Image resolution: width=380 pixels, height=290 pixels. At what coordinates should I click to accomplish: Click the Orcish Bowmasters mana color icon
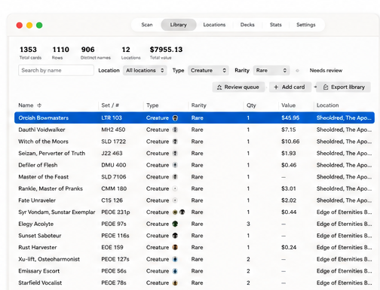[175, 118]
